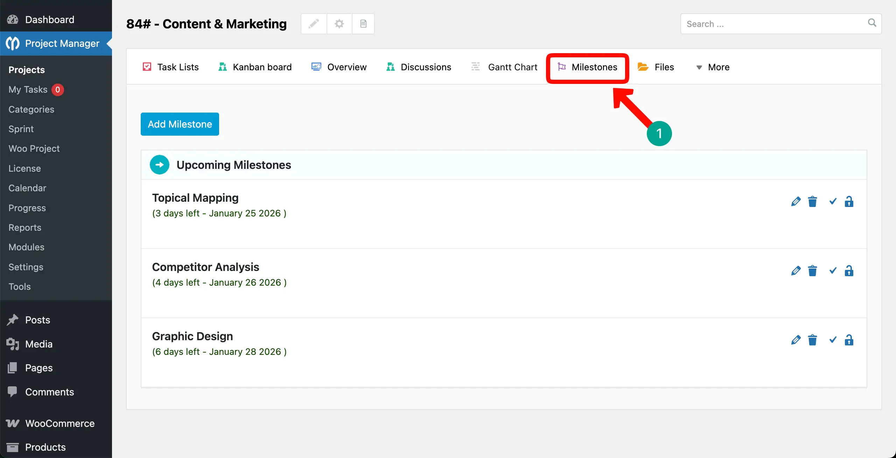Click the search magnifier icon
896x458 pixels.
pyautogui.click(x=872, y=23)
